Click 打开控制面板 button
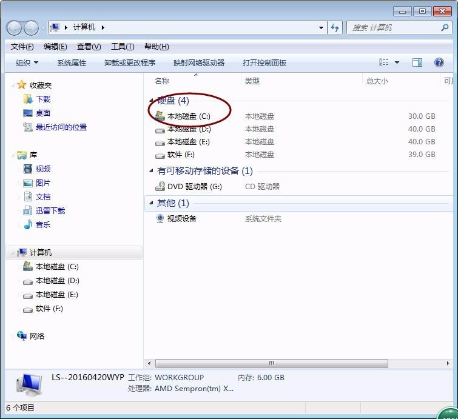 (264, 63)
